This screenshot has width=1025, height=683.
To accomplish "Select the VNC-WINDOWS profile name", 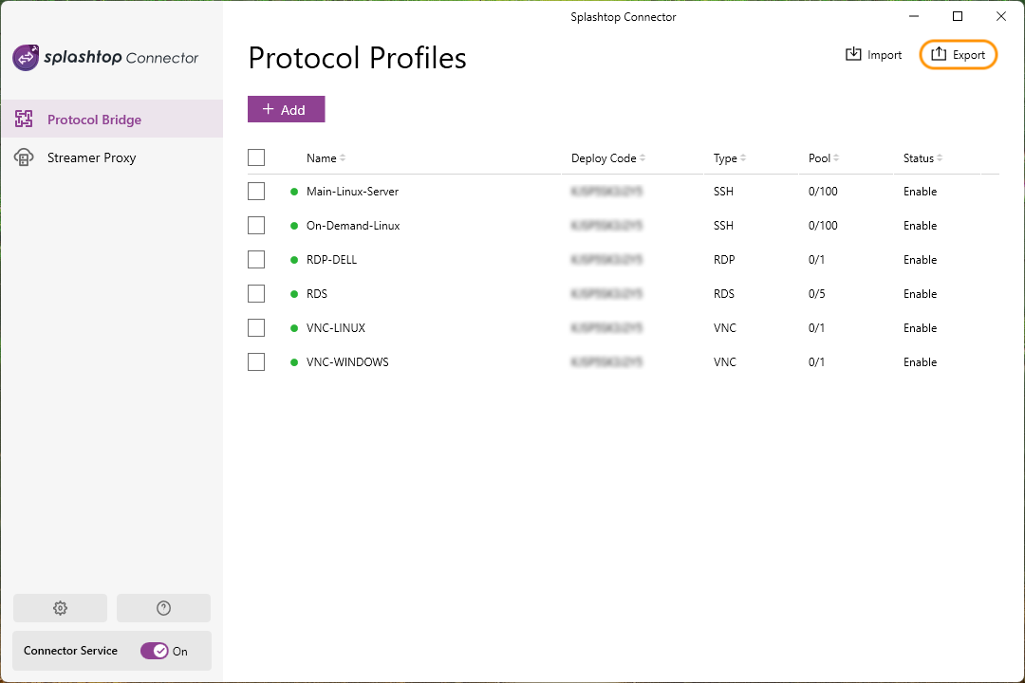I will point(347,361).
